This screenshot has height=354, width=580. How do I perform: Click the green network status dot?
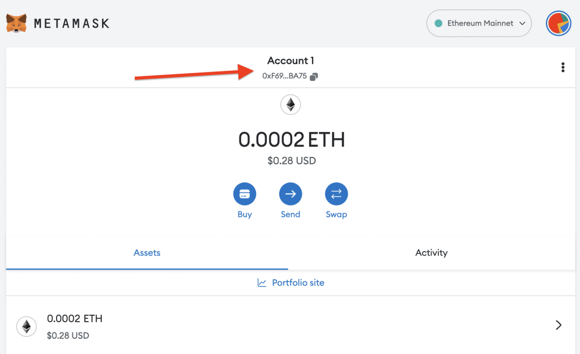pyautogui.click(x=438, y=24)
